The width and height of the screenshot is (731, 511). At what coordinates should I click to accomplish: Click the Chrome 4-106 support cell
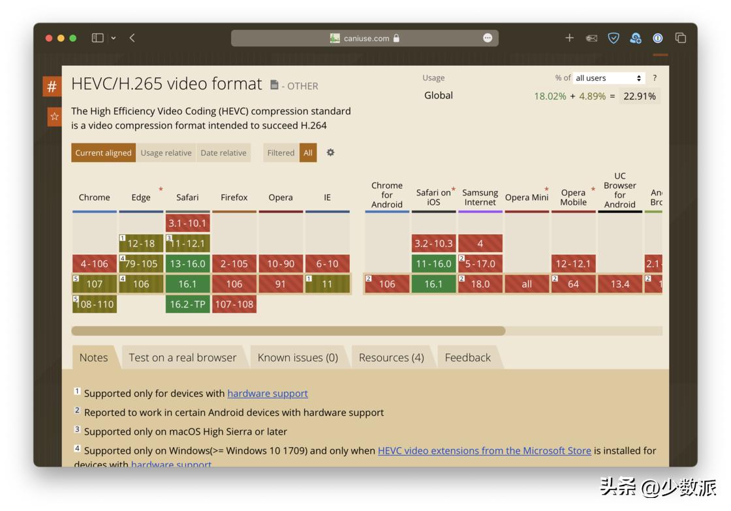[94, 264]
